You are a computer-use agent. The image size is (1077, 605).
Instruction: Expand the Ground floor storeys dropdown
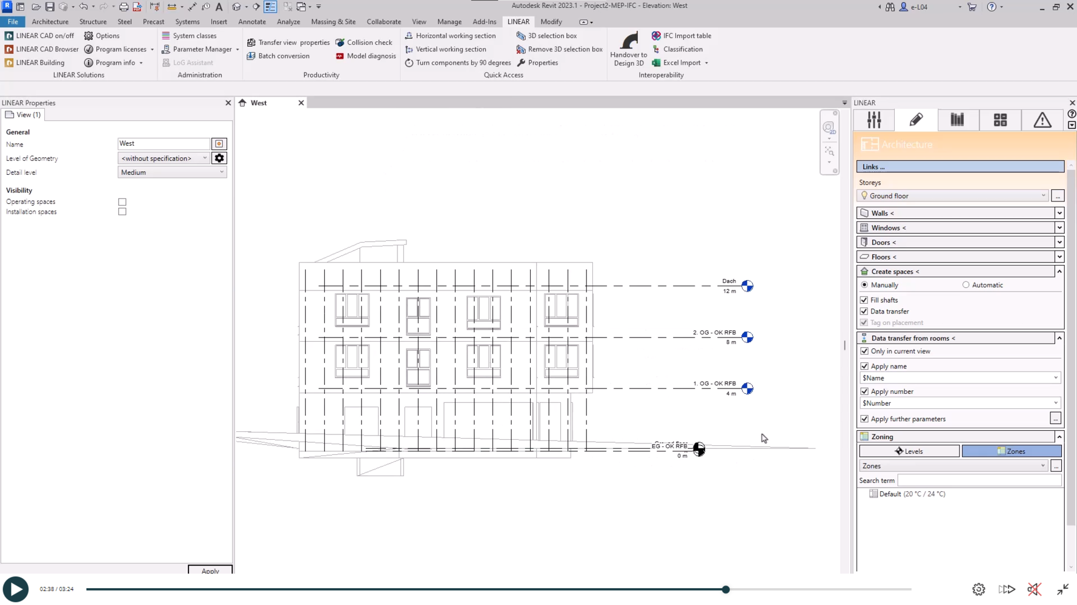click(x=1043, y=196)
